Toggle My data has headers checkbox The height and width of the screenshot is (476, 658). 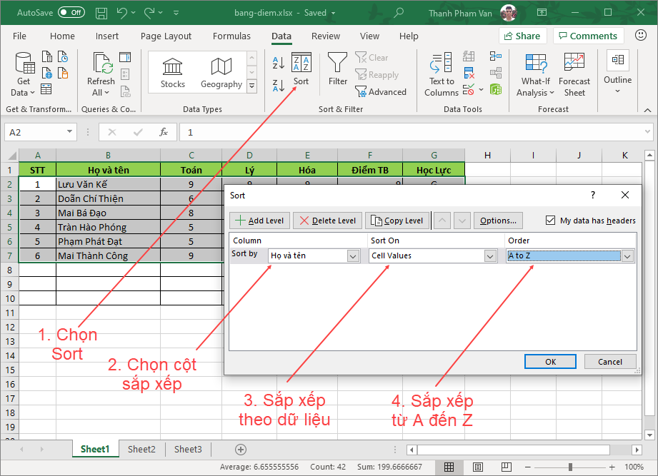coord(550,220)
